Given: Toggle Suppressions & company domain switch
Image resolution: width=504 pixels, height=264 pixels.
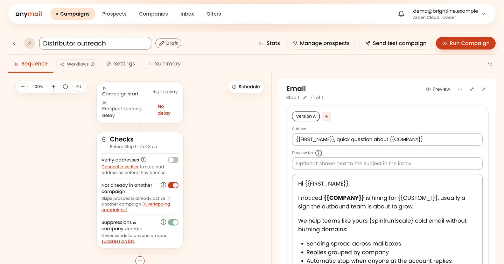Looking at the screenshot, I should click(x=173, y=222).
